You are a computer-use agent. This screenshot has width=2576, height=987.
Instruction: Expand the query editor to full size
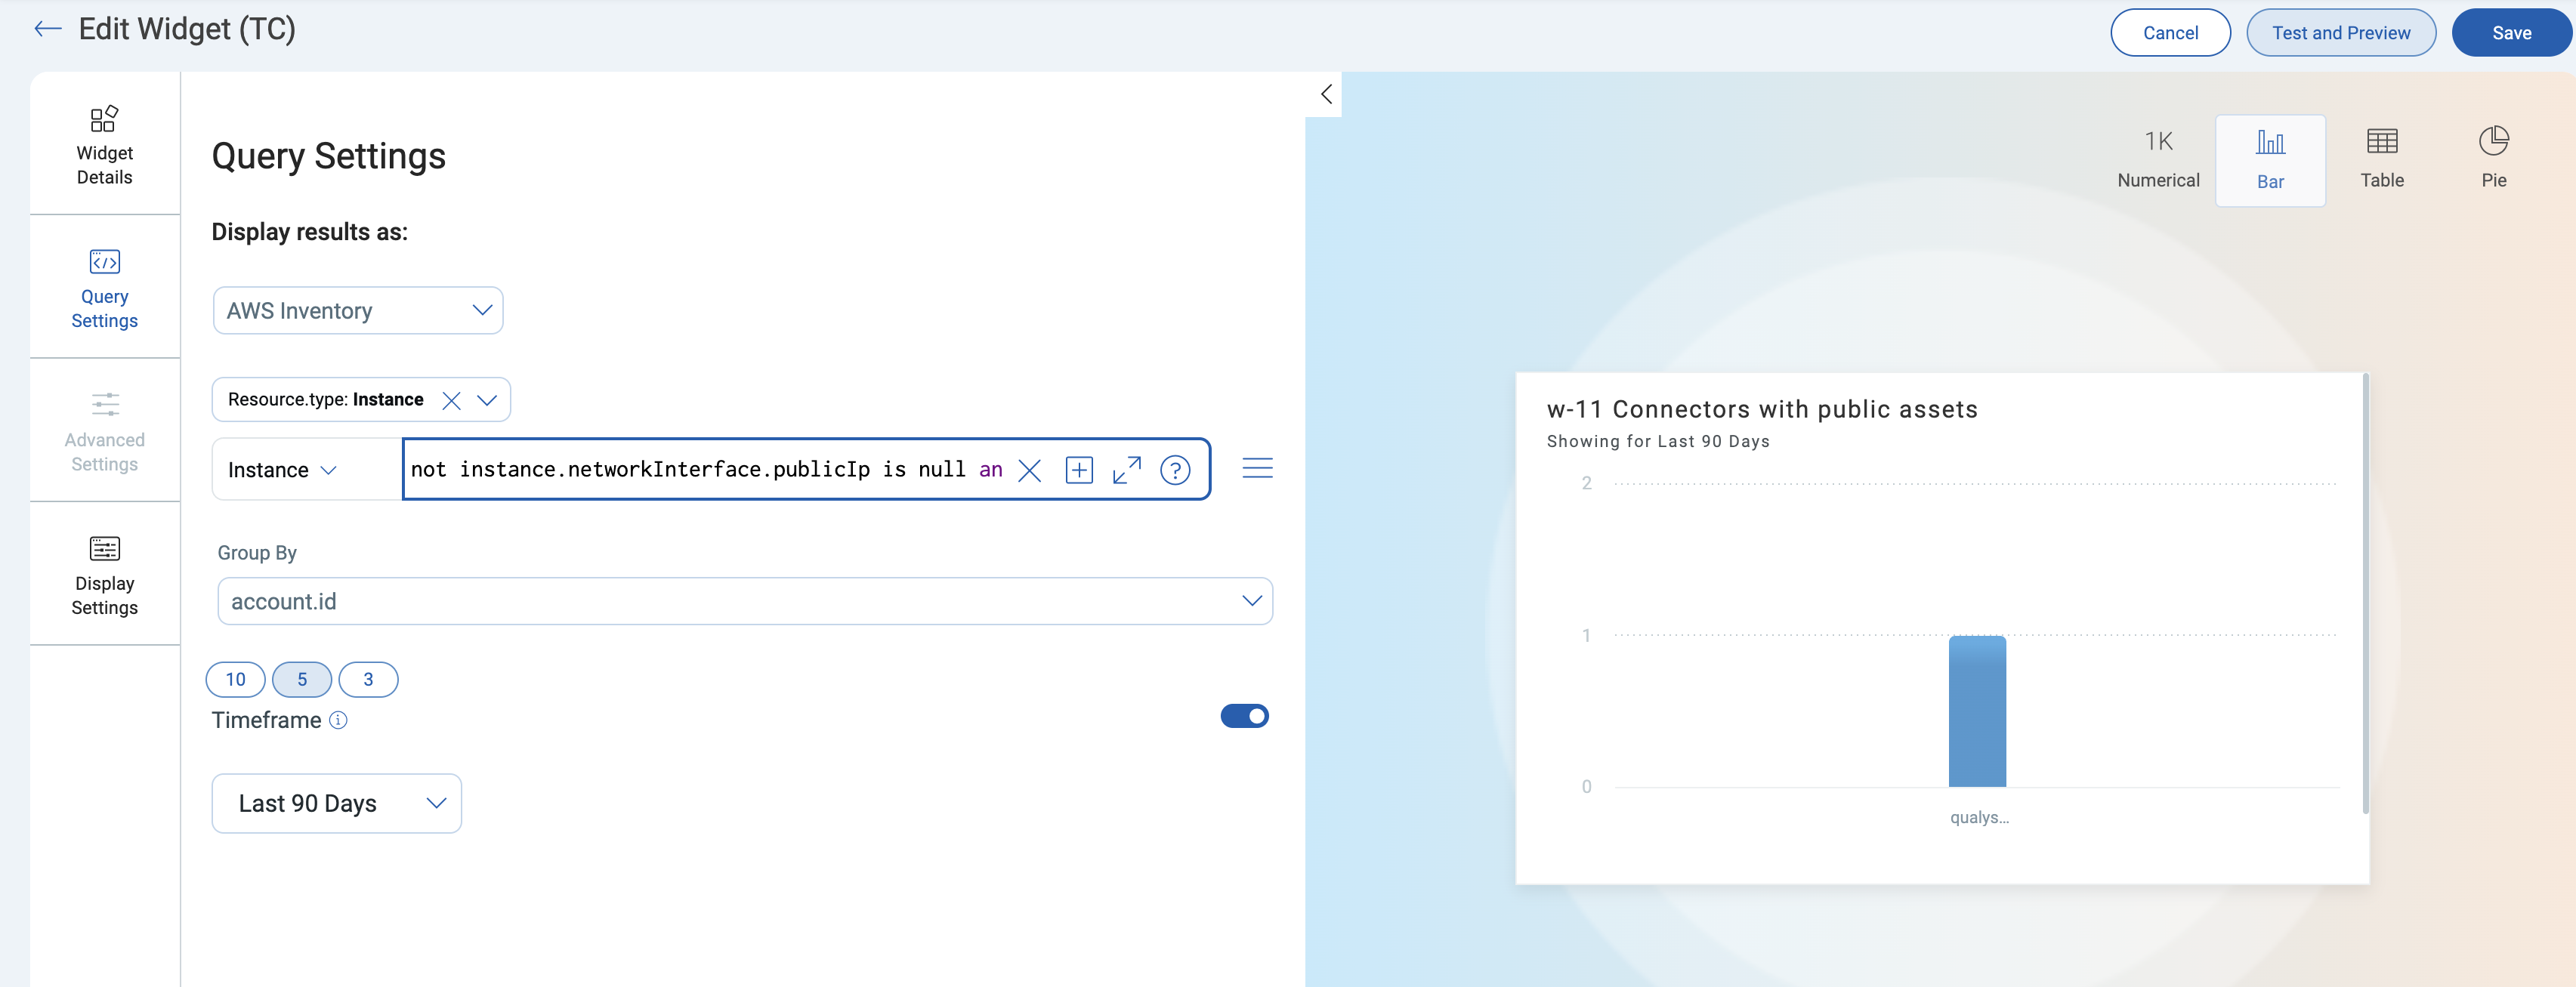[1126, 470]
